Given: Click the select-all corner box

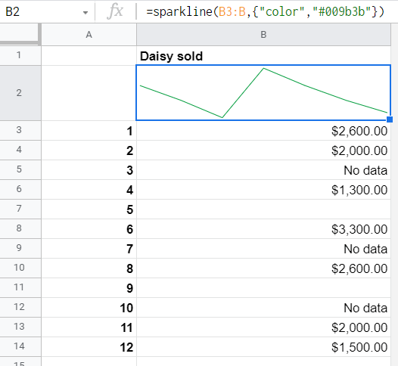Looking at the screenshot, I should [x=20, y=34].
